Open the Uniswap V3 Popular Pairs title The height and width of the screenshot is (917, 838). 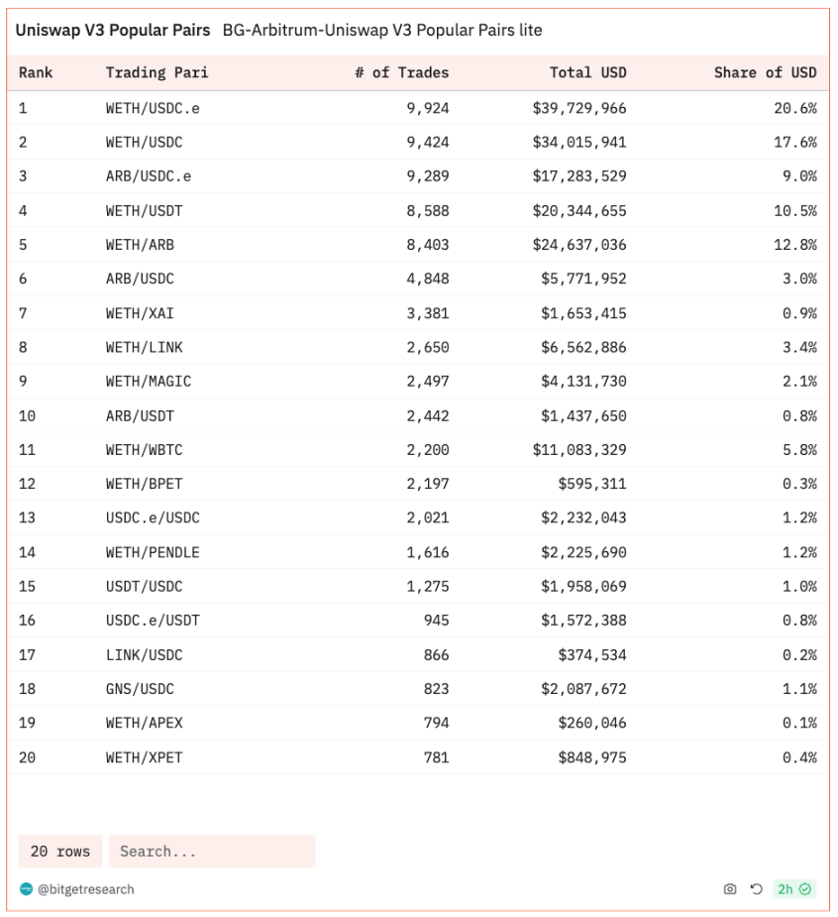pyautogui.click(x=113, y=30)
